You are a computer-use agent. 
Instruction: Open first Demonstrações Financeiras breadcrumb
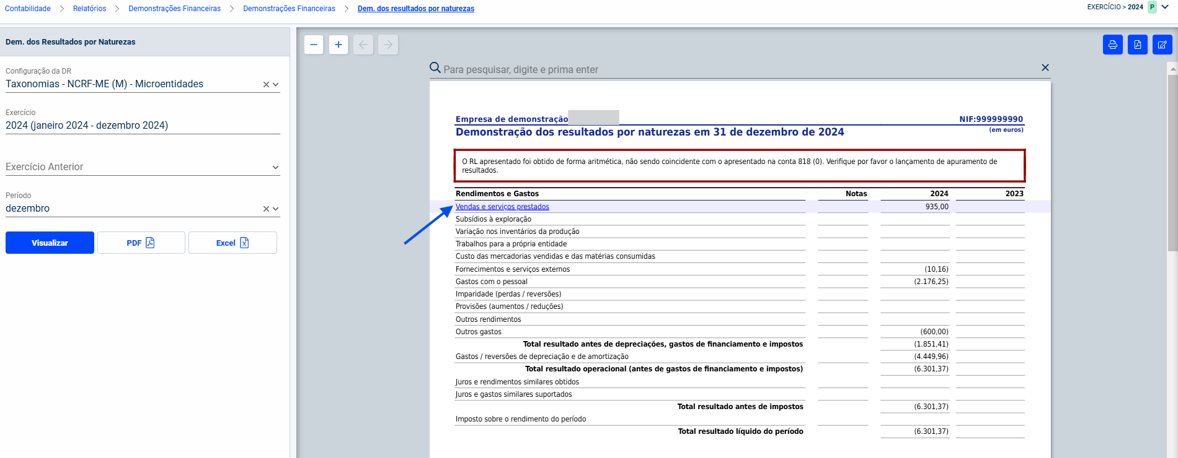174,9
